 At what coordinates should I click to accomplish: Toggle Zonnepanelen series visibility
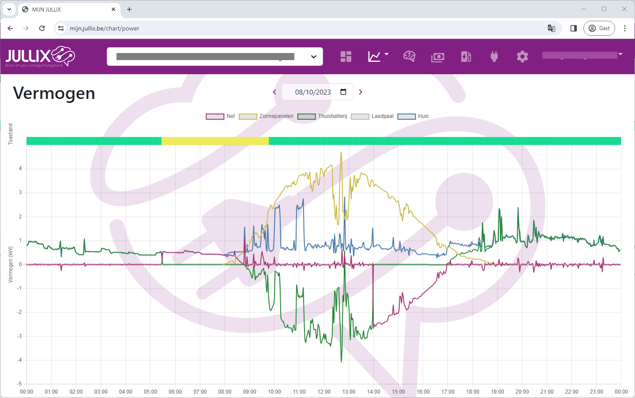266,116
